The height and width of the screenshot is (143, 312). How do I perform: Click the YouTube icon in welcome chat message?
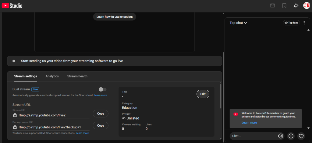pyautogui.click(x=236, y=114)
